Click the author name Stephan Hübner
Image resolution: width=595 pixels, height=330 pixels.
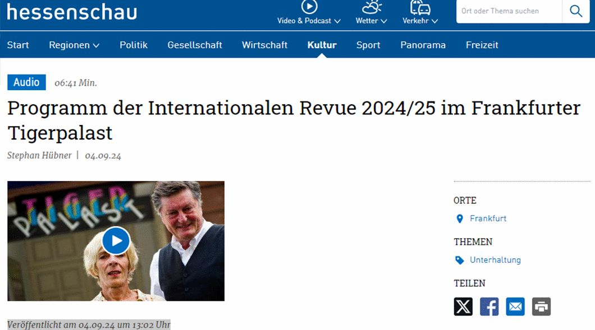[x=39, y=155]
